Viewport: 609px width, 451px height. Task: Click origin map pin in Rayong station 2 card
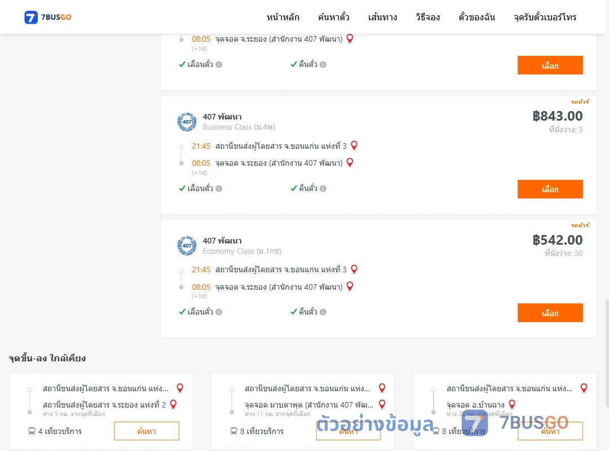click(180, 388)
